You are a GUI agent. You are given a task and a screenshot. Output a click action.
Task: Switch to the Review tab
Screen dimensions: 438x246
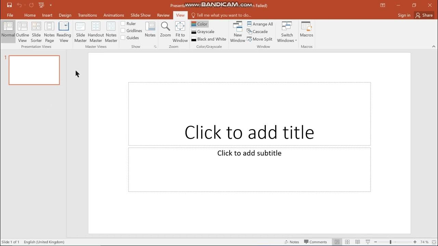point(163,15)
